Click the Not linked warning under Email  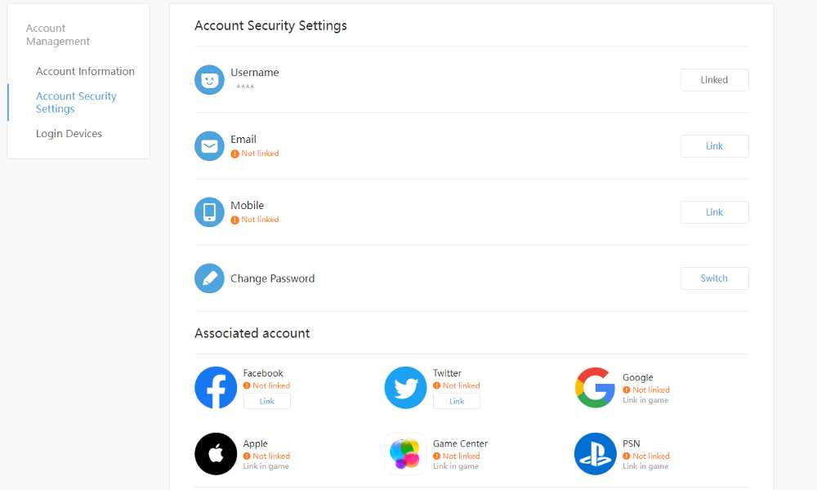pos(255,154)
